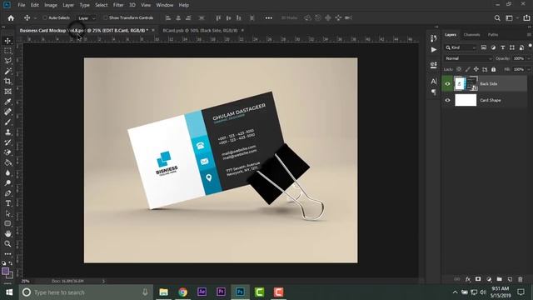The width and height of the screenshot is (533, 300).
Task: Select the Rectangle shape tool
Action: [x=7, y=223]
